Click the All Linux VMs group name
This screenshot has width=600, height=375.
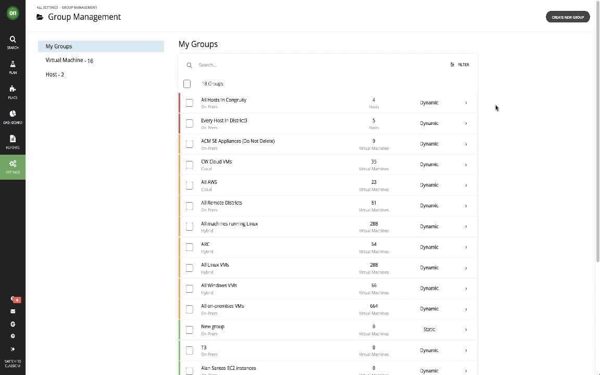coord(215,265)
